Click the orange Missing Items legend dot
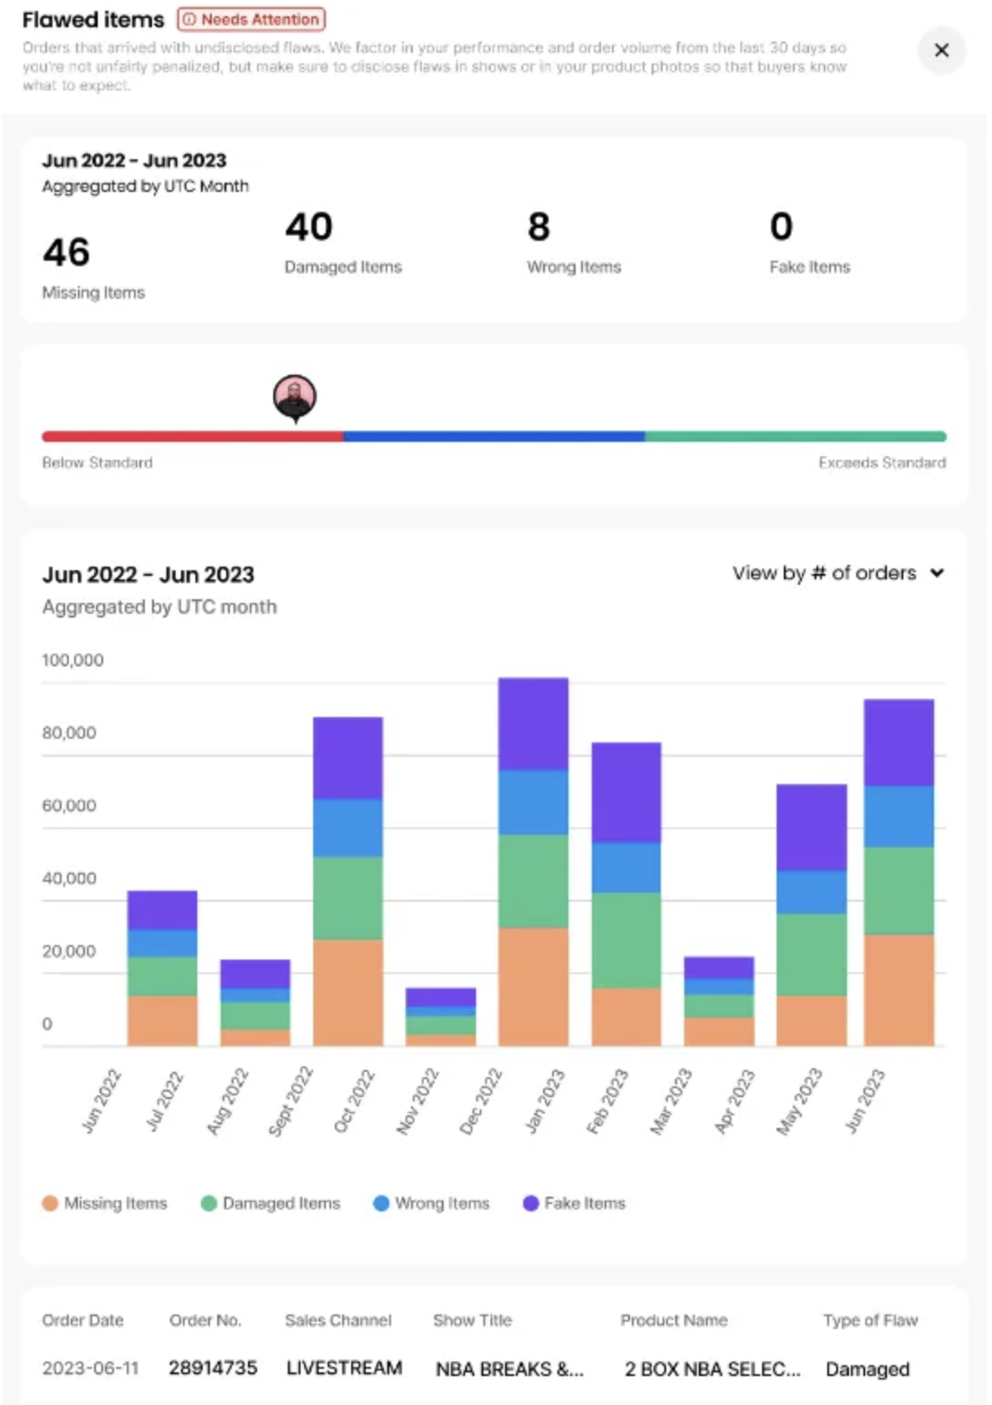992x1405 pixels. pyautogui.click(x=52, y=1203)
